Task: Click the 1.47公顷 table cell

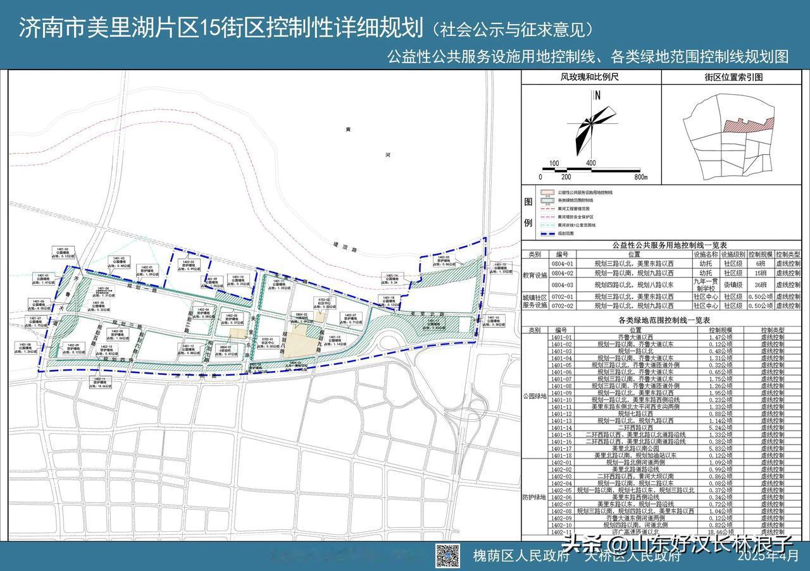Action: pos(720,338)
